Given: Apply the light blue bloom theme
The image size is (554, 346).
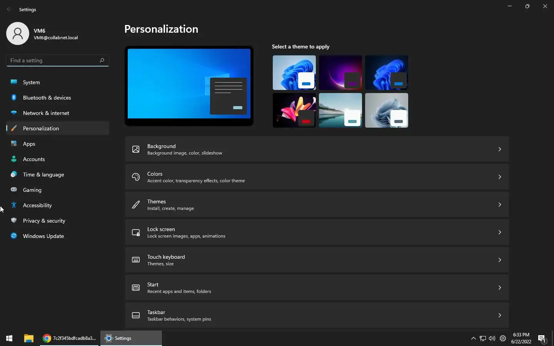Looking at the screenshot, I should coord(294,73).
